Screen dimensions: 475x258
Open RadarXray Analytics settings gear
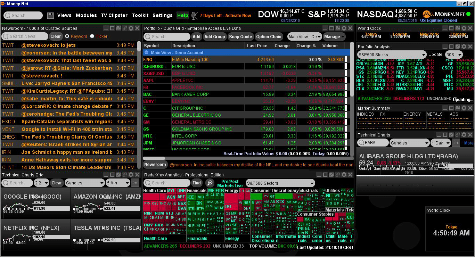click(x=344, y=175)
